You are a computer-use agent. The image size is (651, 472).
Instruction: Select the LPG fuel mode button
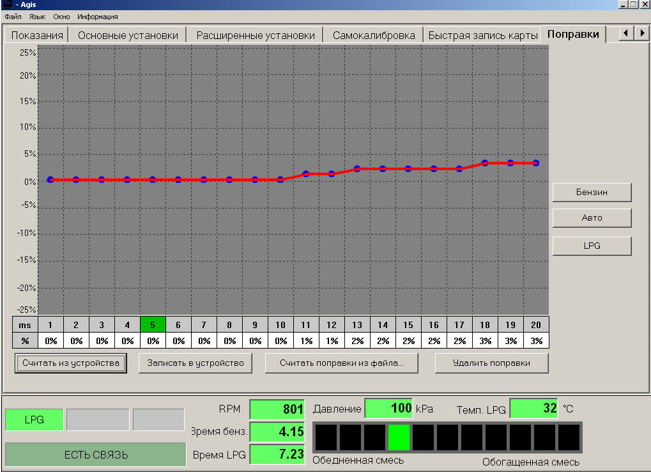pyautogui.click(x=592, y=246)
